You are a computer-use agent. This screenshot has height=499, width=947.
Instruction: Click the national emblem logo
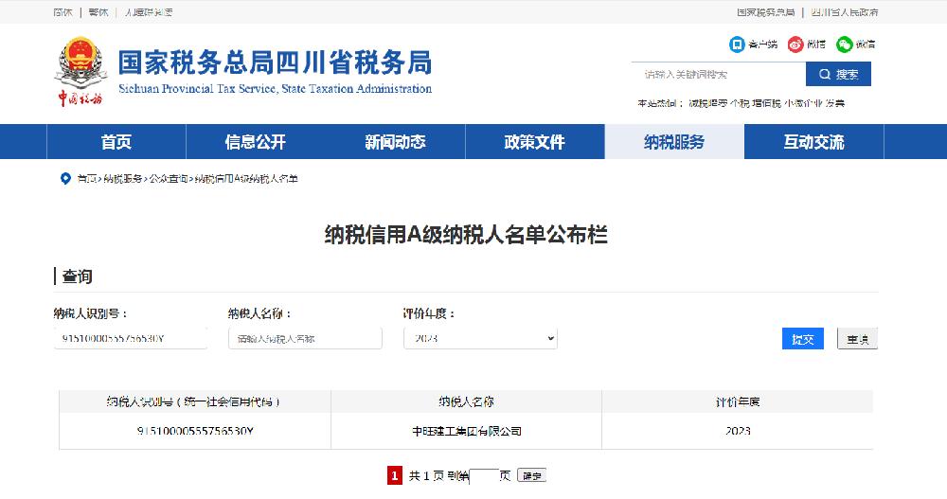[80, 64]
